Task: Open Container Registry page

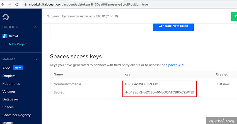Action: click(16, 115)
